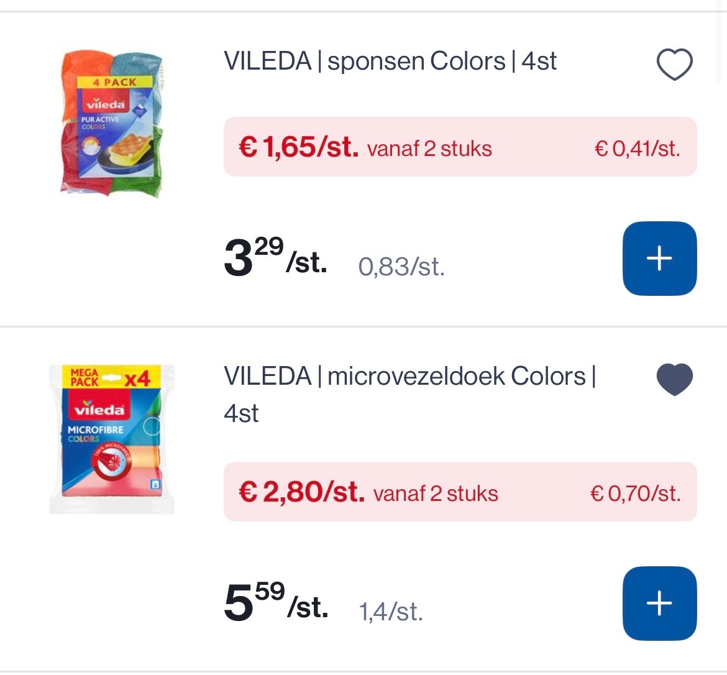Click the € 1,65/st. promo banner
Screen dimensions: 727x675
coord(460,147)
